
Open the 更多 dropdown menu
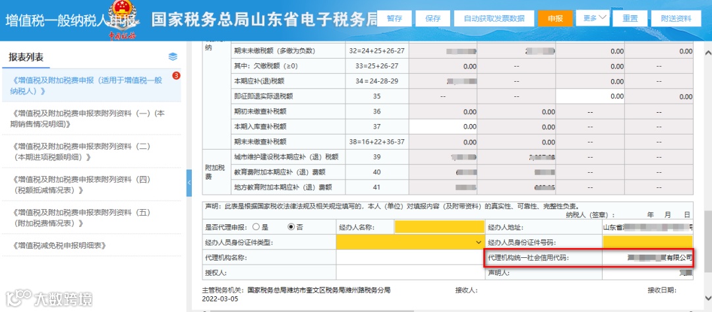click(x=592, y=18)
